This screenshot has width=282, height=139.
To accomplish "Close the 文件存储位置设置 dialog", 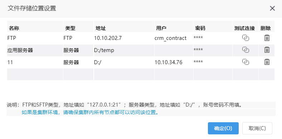I will coord(272,9).
